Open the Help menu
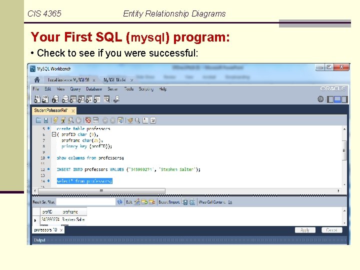Image resolution: width=360 pixels, height=270 pixels. (163, 89)
